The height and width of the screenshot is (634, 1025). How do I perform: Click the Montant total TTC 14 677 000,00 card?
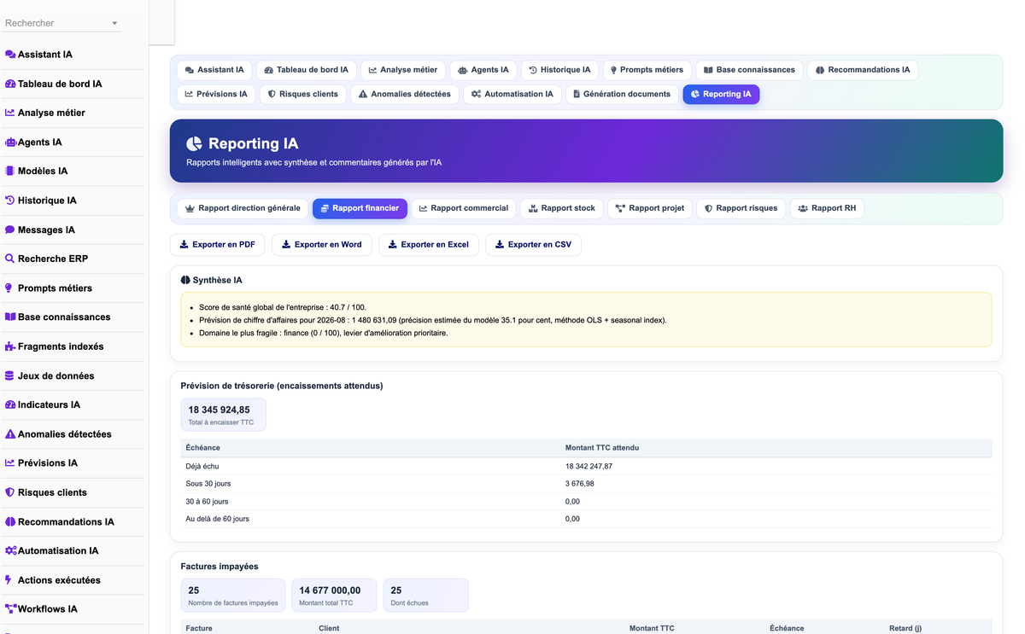coord(334,596)
